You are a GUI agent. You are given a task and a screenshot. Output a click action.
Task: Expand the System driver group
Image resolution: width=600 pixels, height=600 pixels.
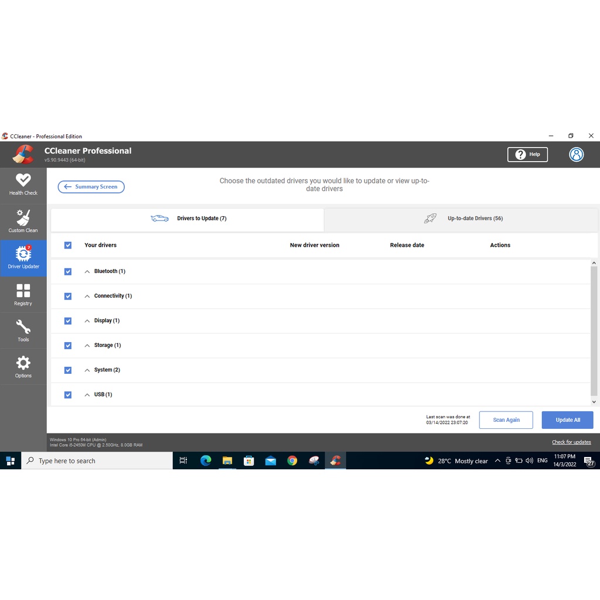[x=87, y=370]
